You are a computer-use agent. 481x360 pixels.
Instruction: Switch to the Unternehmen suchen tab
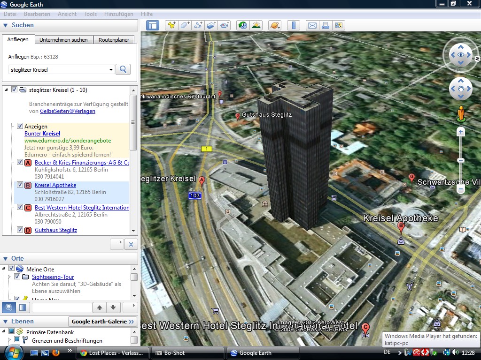63,40
